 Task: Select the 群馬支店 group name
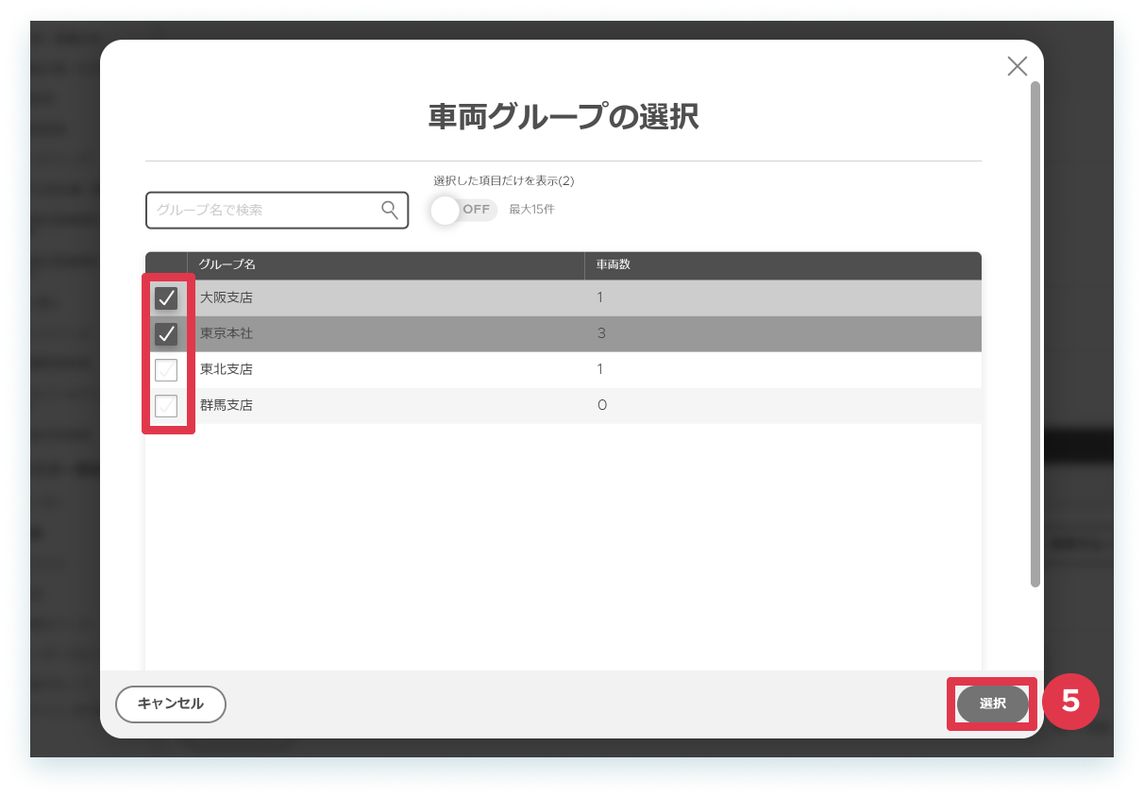[227, 406]
